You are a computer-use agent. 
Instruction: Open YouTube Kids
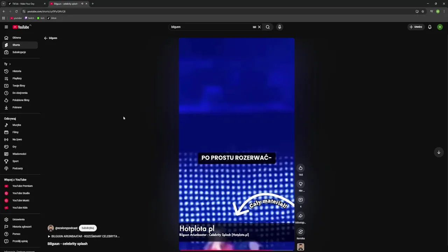(20, 208)
